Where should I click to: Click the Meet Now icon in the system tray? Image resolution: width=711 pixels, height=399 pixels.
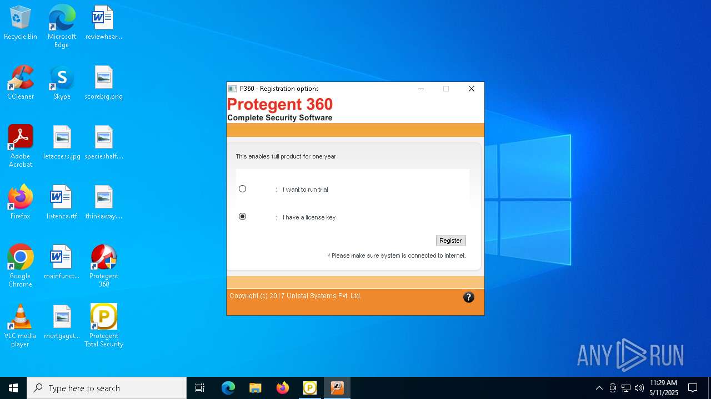[x=613, y=388]
